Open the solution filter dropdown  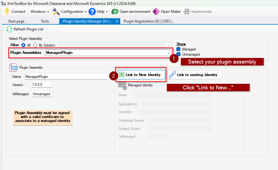click(169, 45)
